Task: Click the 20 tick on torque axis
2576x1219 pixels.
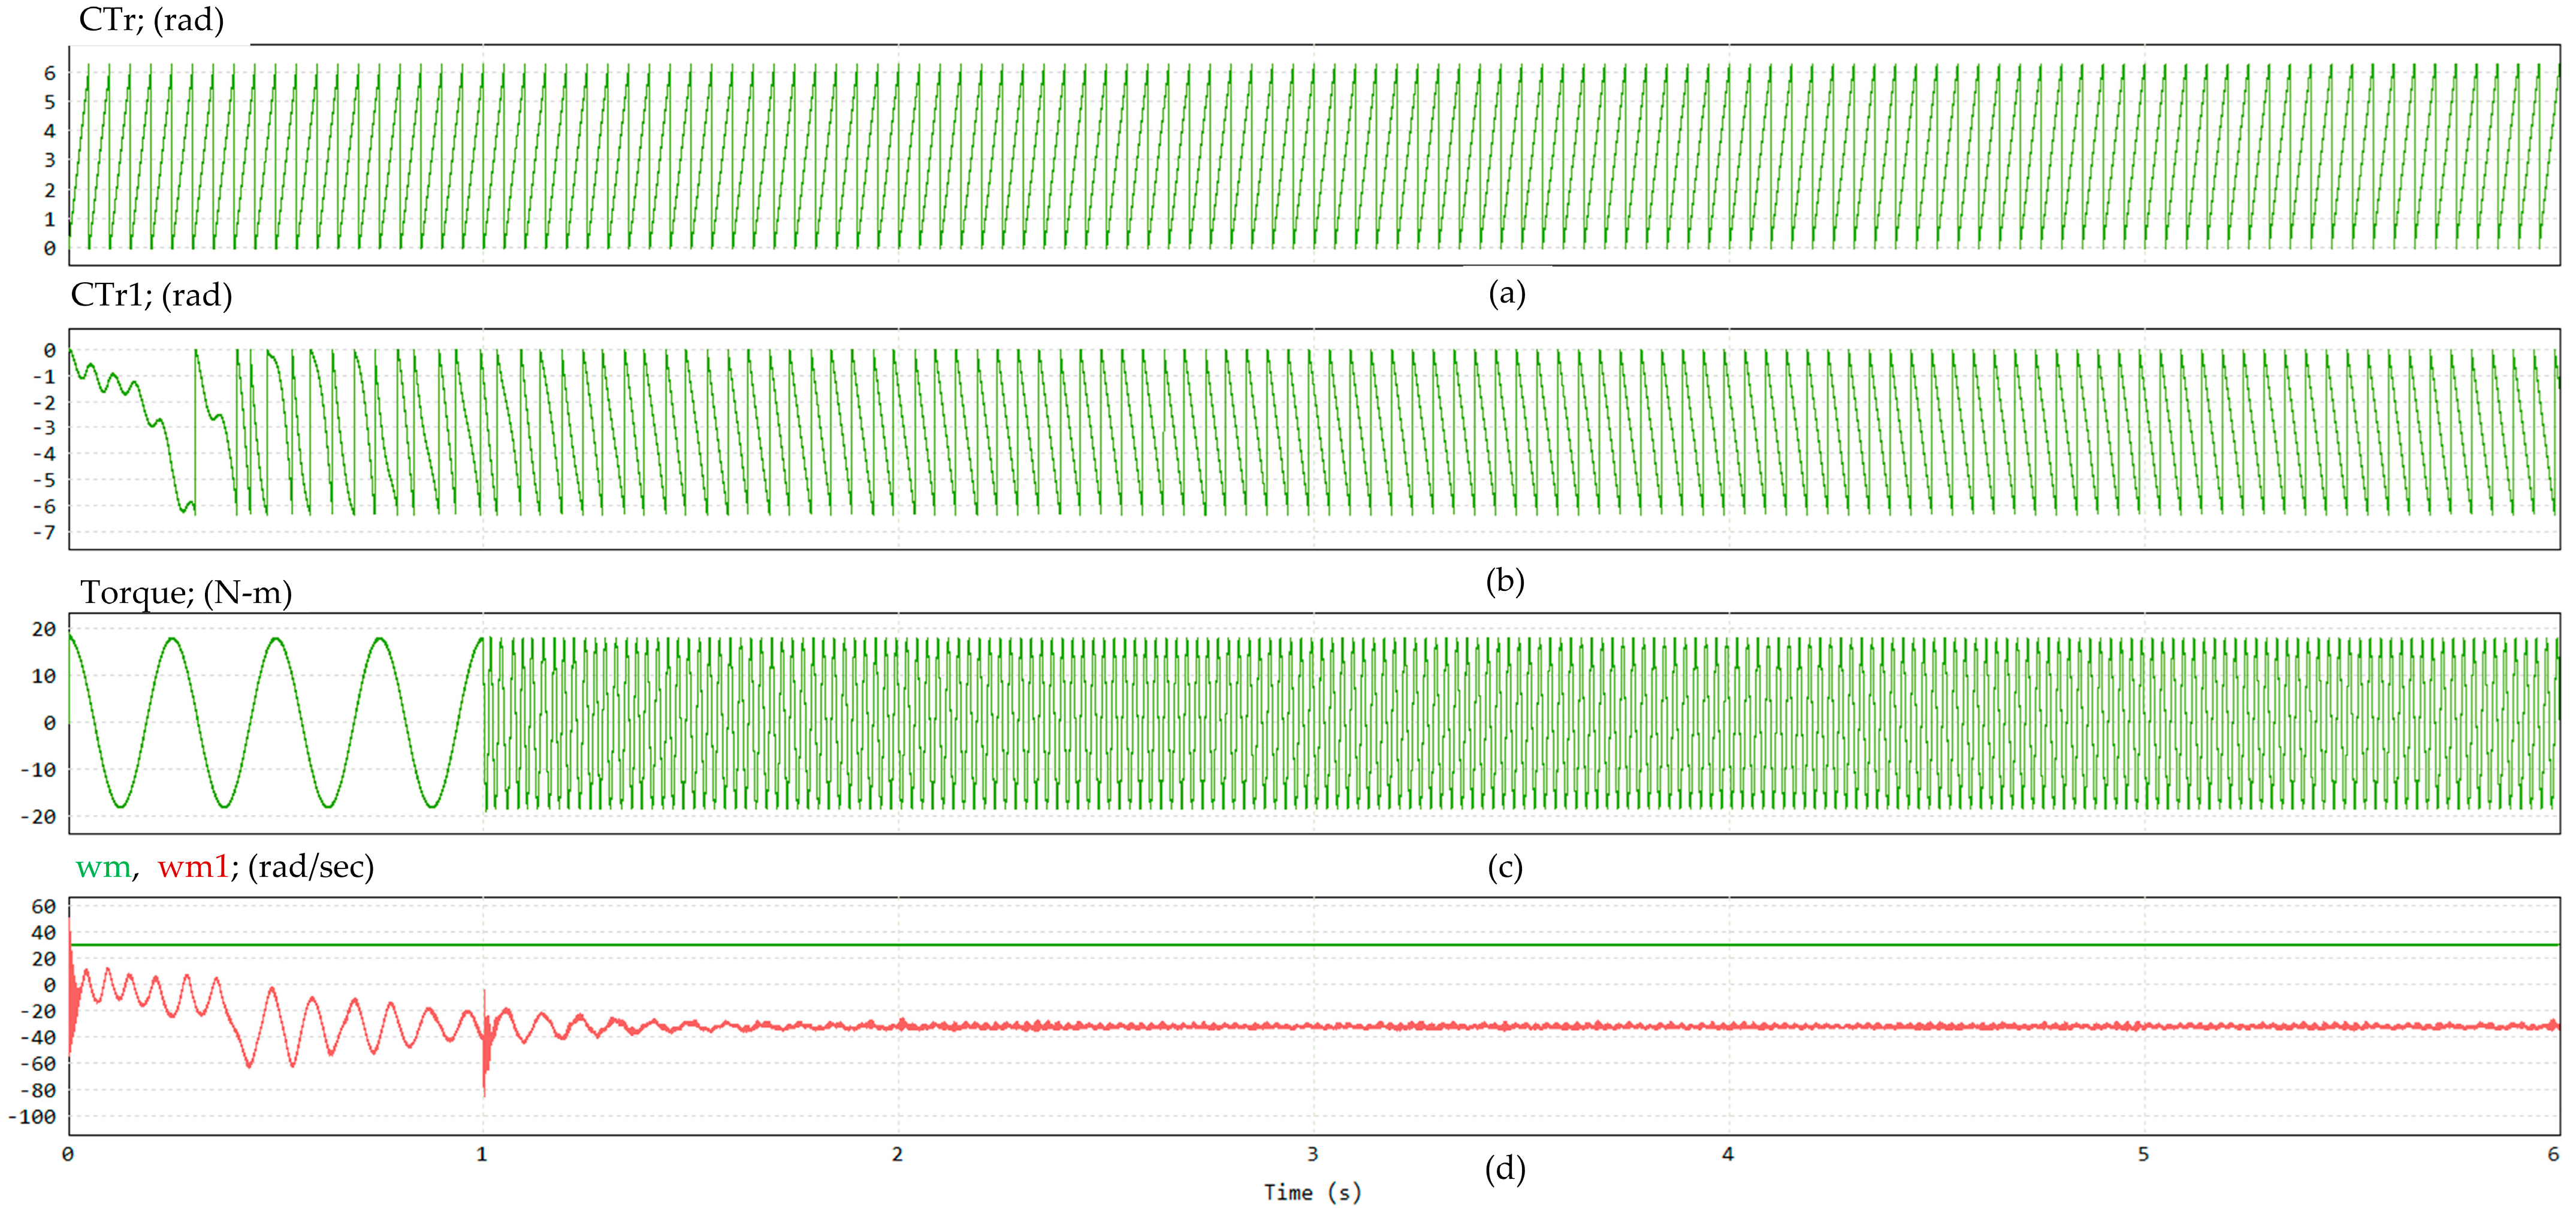Action: point(43,629)
